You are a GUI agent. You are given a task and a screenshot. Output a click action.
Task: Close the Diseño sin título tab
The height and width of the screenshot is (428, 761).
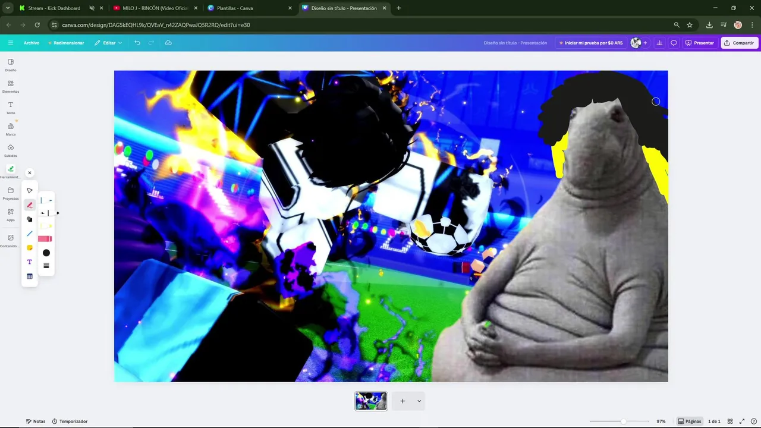tap(384, 8)
